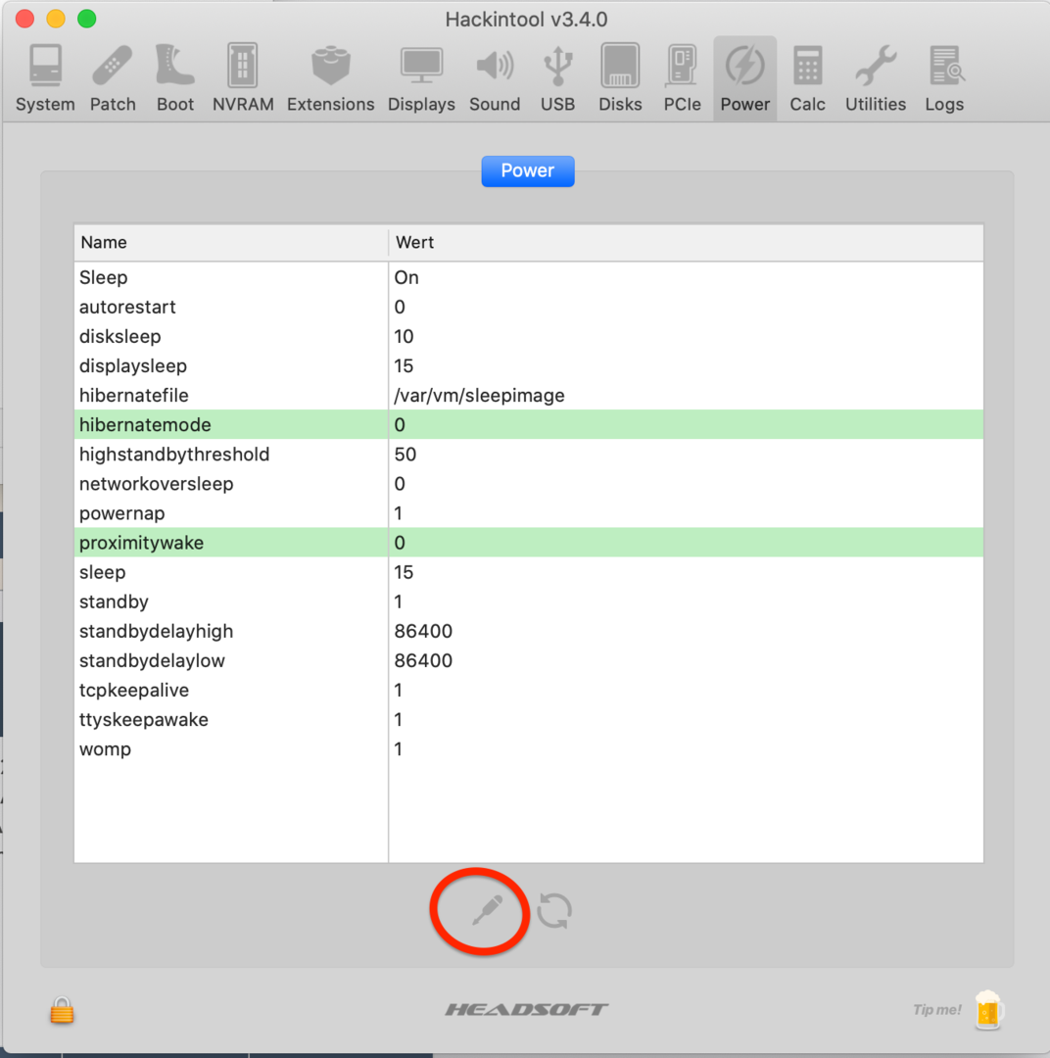The width and height of the screenshot is (1050, 1058).
Task: Open the Disks toolbar section
Action: pos(620,79)
